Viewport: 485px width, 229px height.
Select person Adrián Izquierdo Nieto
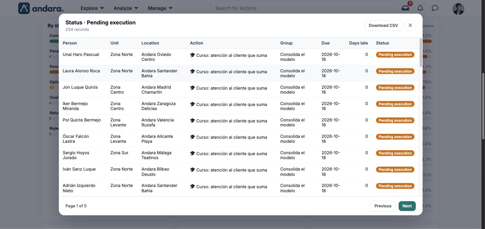(x=79, y=188)
